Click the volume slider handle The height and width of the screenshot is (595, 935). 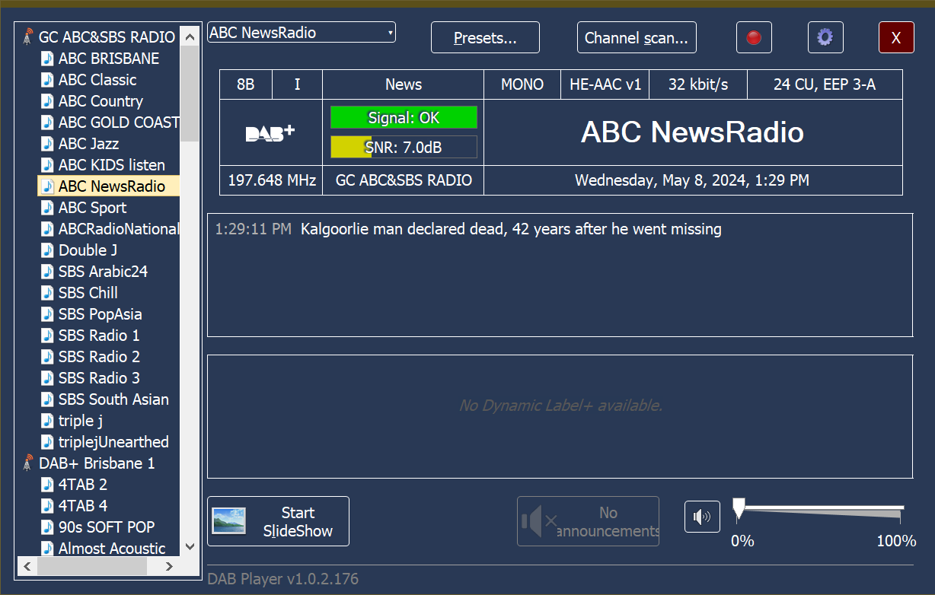738,508
